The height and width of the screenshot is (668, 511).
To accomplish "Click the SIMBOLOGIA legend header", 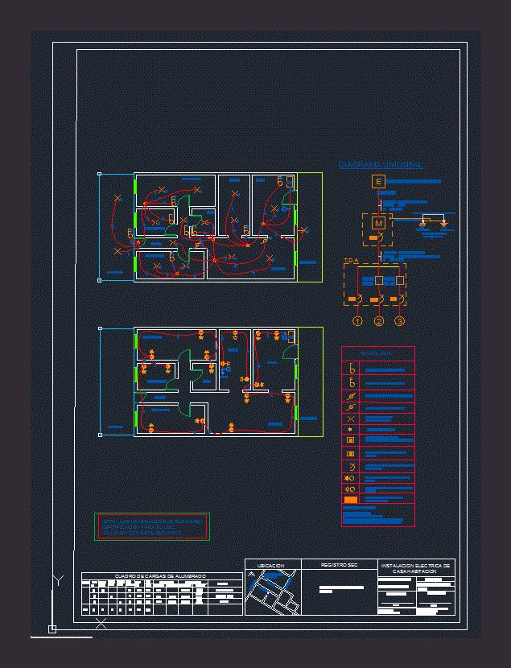I will coord(377,353).
